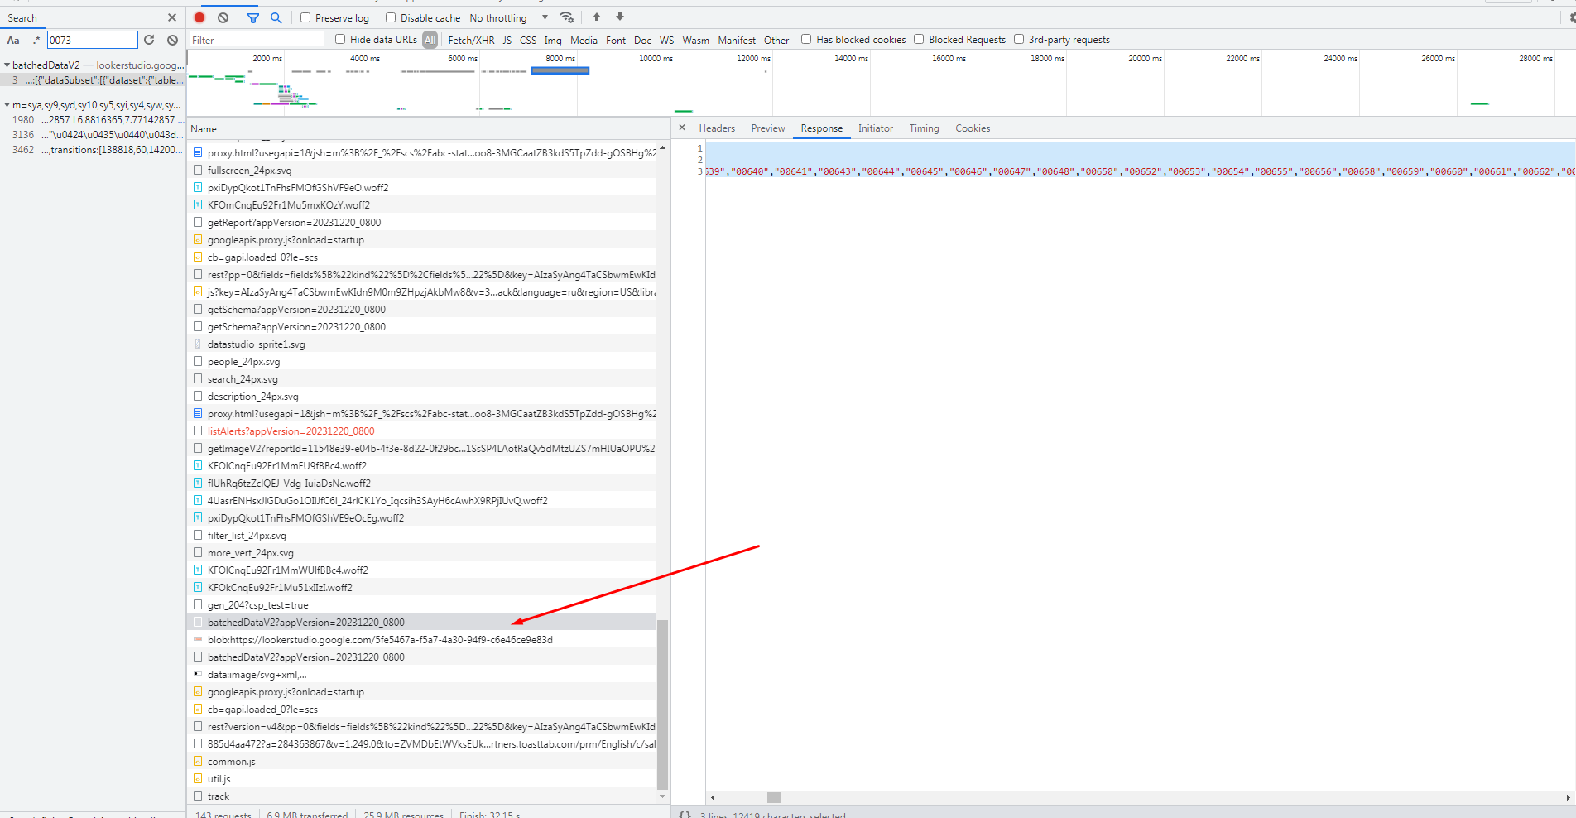The height and width of the screenshot is (818, 1576).
Task: Filter requests by WS type
Action: [x=667, y=40]
